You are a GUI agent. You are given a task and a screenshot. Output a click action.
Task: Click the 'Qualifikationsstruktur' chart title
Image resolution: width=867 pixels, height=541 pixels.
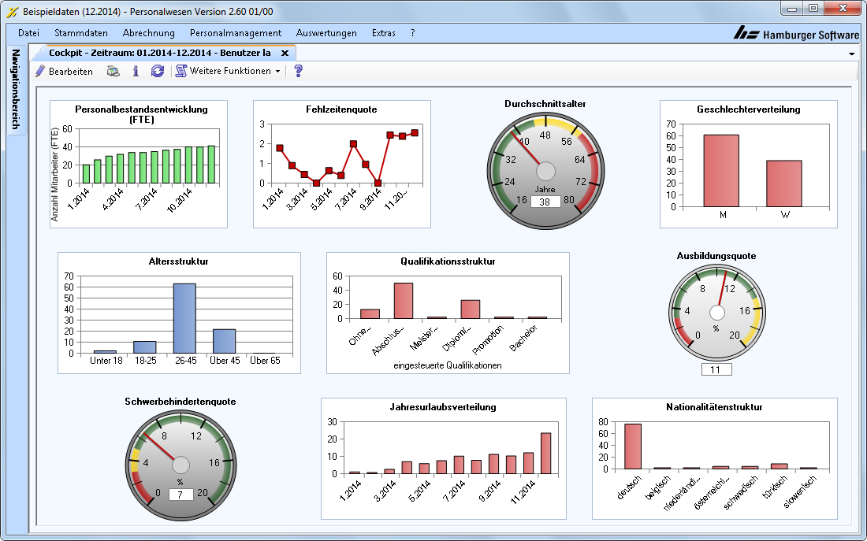(448, 261)
